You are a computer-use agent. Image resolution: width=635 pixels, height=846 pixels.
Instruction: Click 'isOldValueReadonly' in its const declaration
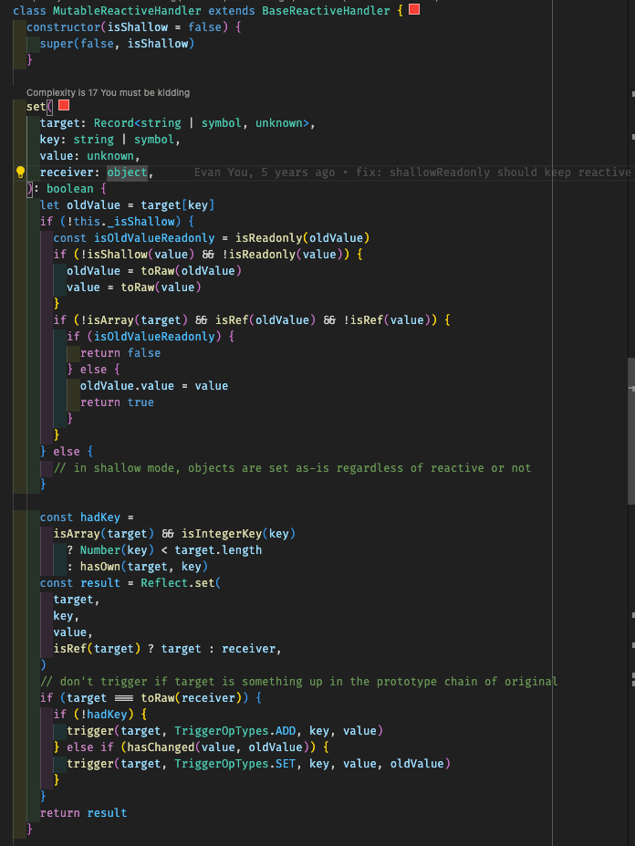pos(154,238)
